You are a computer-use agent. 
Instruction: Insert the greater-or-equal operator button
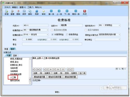(50, 69)
